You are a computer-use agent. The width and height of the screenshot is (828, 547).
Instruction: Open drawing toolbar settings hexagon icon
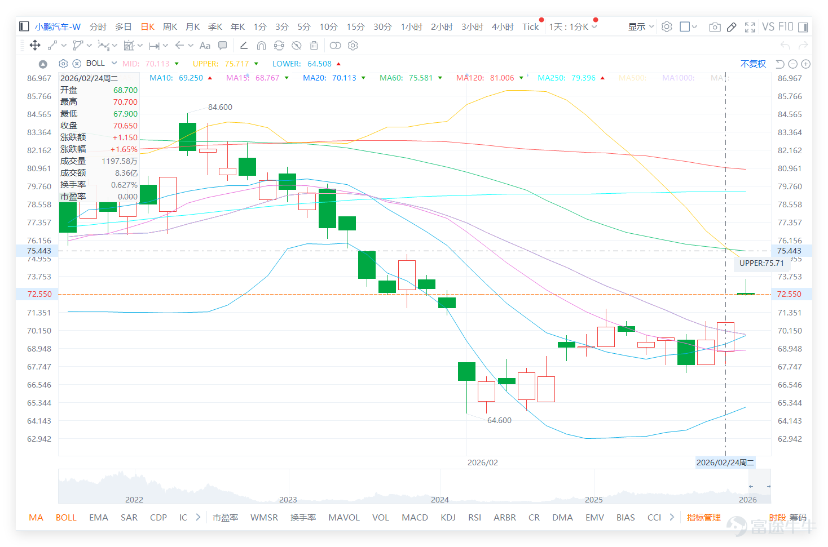tap(353, 46)
